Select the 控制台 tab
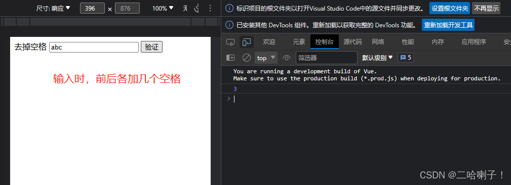Screen dimensions: 511x185 tap(325, 41)
